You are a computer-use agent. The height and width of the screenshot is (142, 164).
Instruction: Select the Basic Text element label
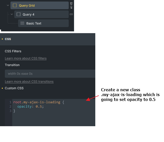point(34,23)
